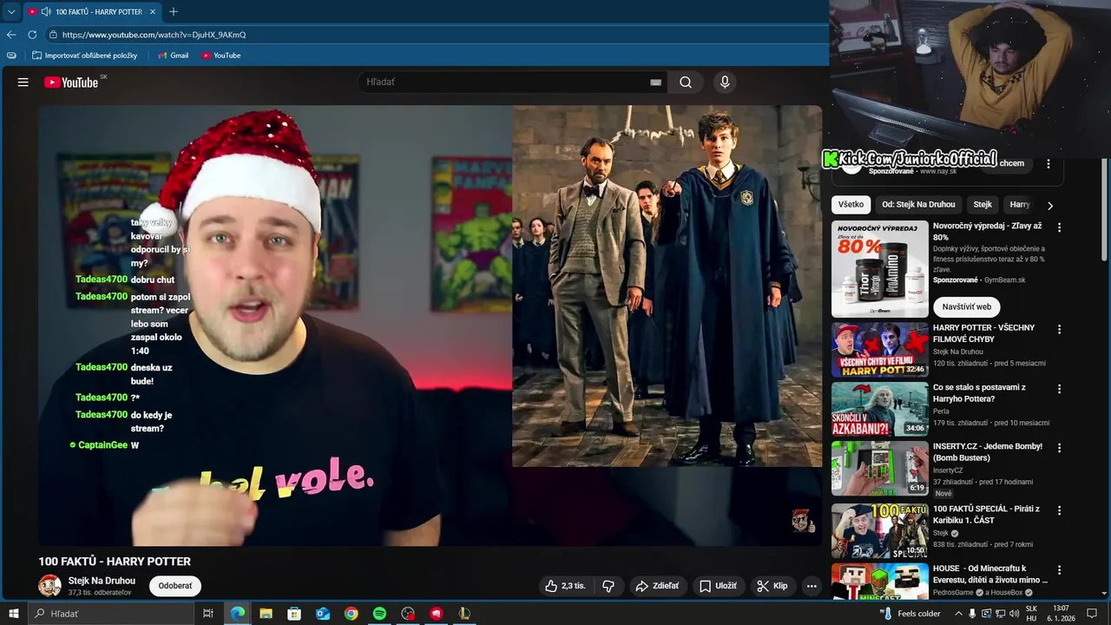Image resolution: width=1111 pixels, height=625 pixels.
Task: Open the GymBeam 80% sale ad thumbnail
Action: coord(880,269)
